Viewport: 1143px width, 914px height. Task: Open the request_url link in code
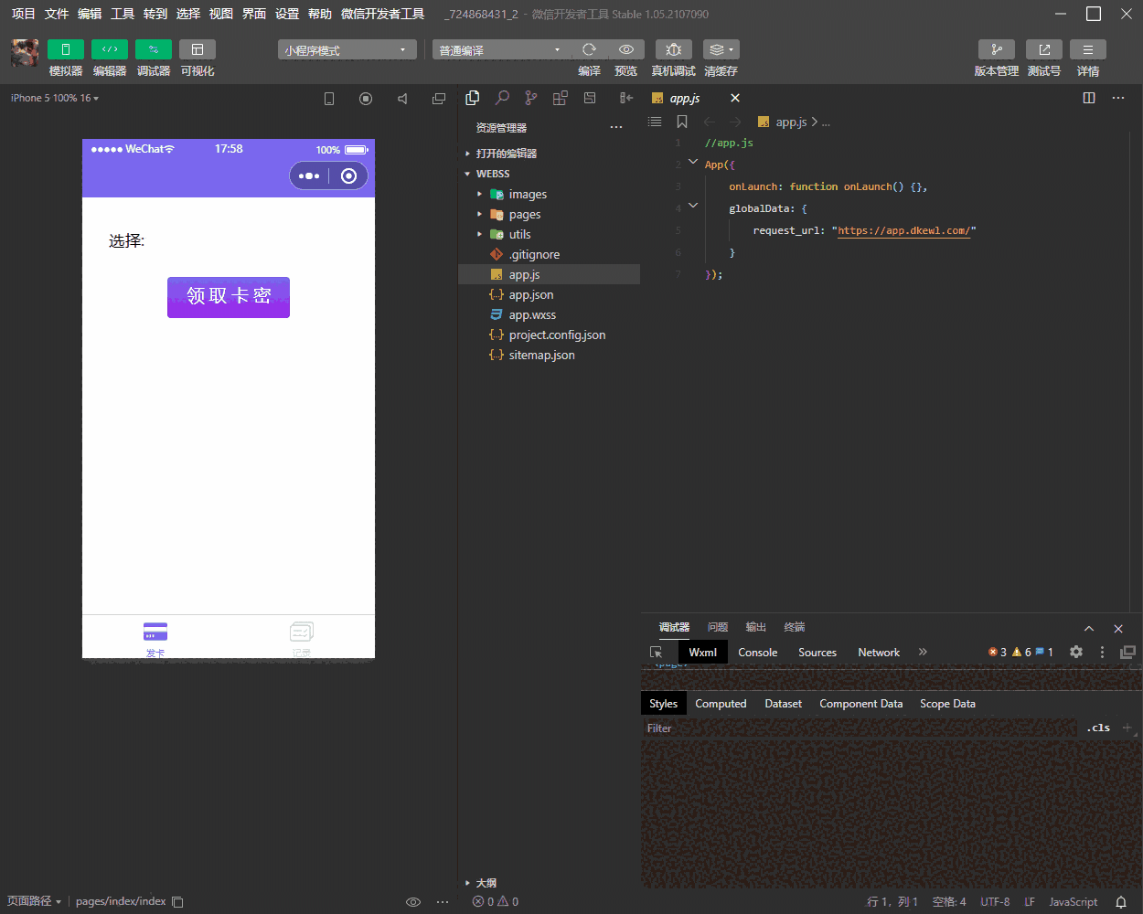click(903, 230)
